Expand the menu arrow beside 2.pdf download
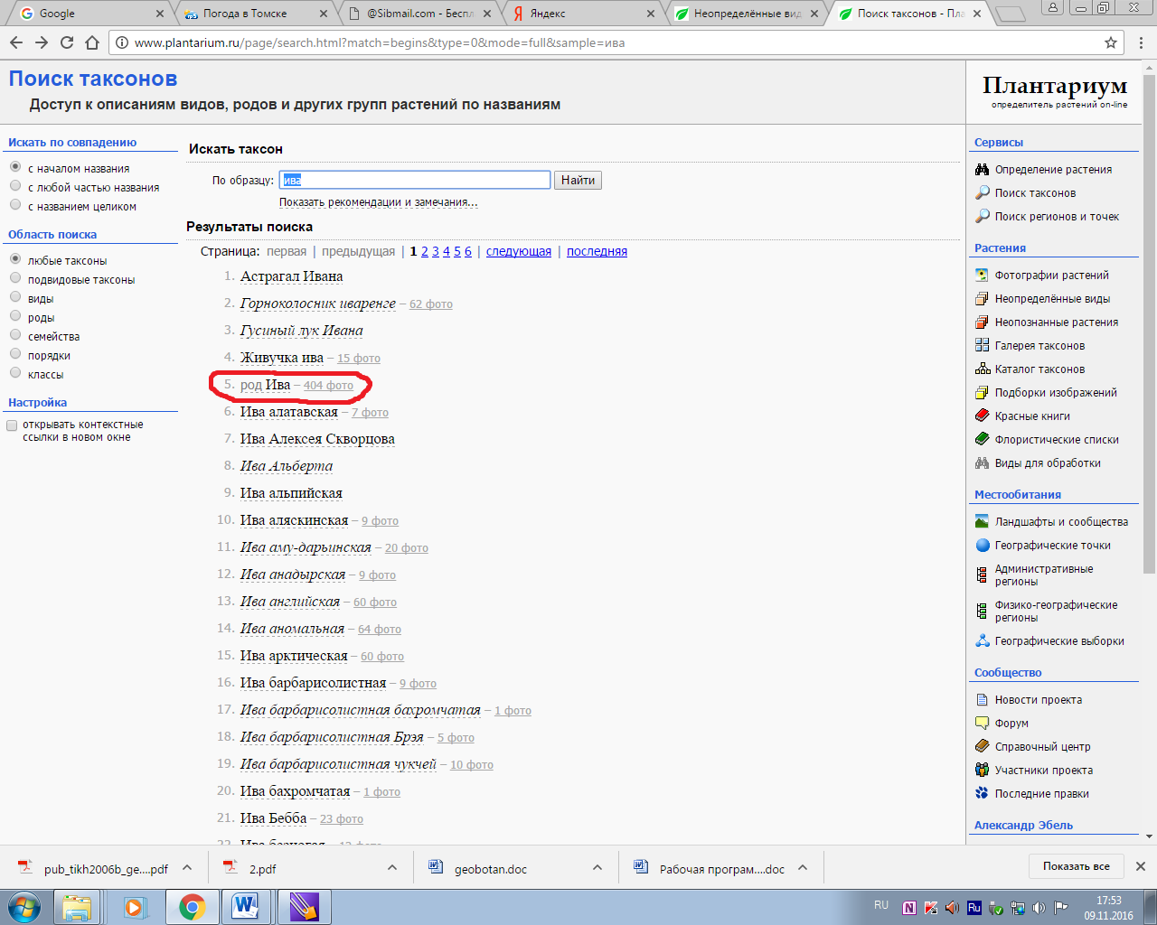Viewport: 1157px width, 925px height. click(x=392, y=867)
